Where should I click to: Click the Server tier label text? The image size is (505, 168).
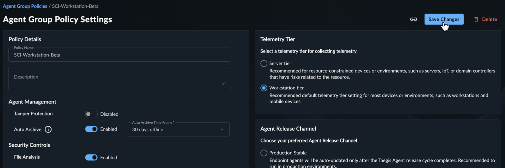coord(280,63)
